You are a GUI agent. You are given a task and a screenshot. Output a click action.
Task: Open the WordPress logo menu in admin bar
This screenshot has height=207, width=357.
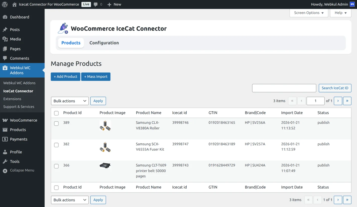coord(4,4)
